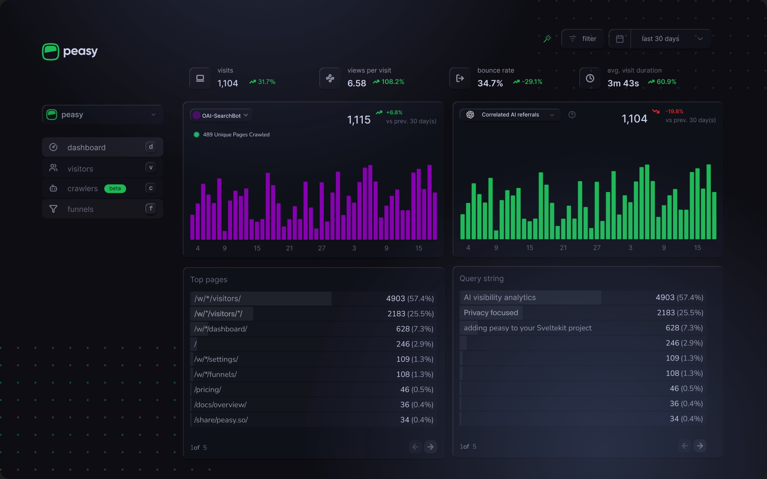Click the funnel icon next to funnels

(53, 209)
